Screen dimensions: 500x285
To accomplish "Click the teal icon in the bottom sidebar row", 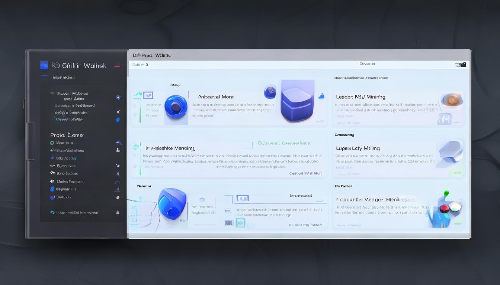I will click(52, 213).
